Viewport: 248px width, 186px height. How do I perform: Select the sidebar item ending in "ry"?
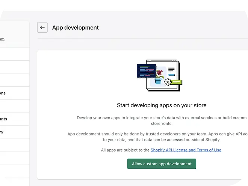[x=2, y=132]
